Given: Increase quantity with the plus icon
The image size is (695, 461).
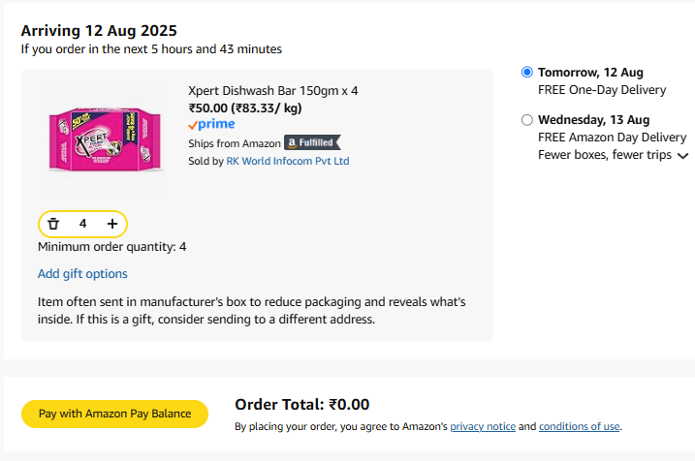Looking at the screenshot, I should point(112,224).
